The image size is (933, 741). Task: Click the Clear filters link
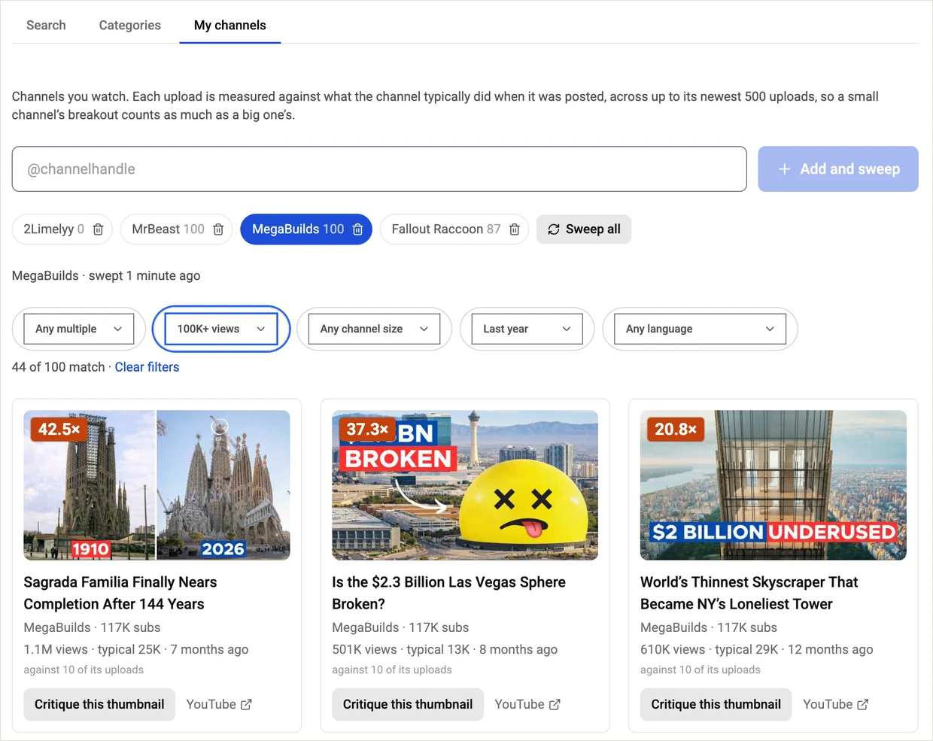tap(147, 367)
